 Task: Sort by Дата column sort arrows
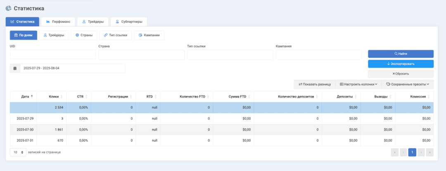[32, 96]
